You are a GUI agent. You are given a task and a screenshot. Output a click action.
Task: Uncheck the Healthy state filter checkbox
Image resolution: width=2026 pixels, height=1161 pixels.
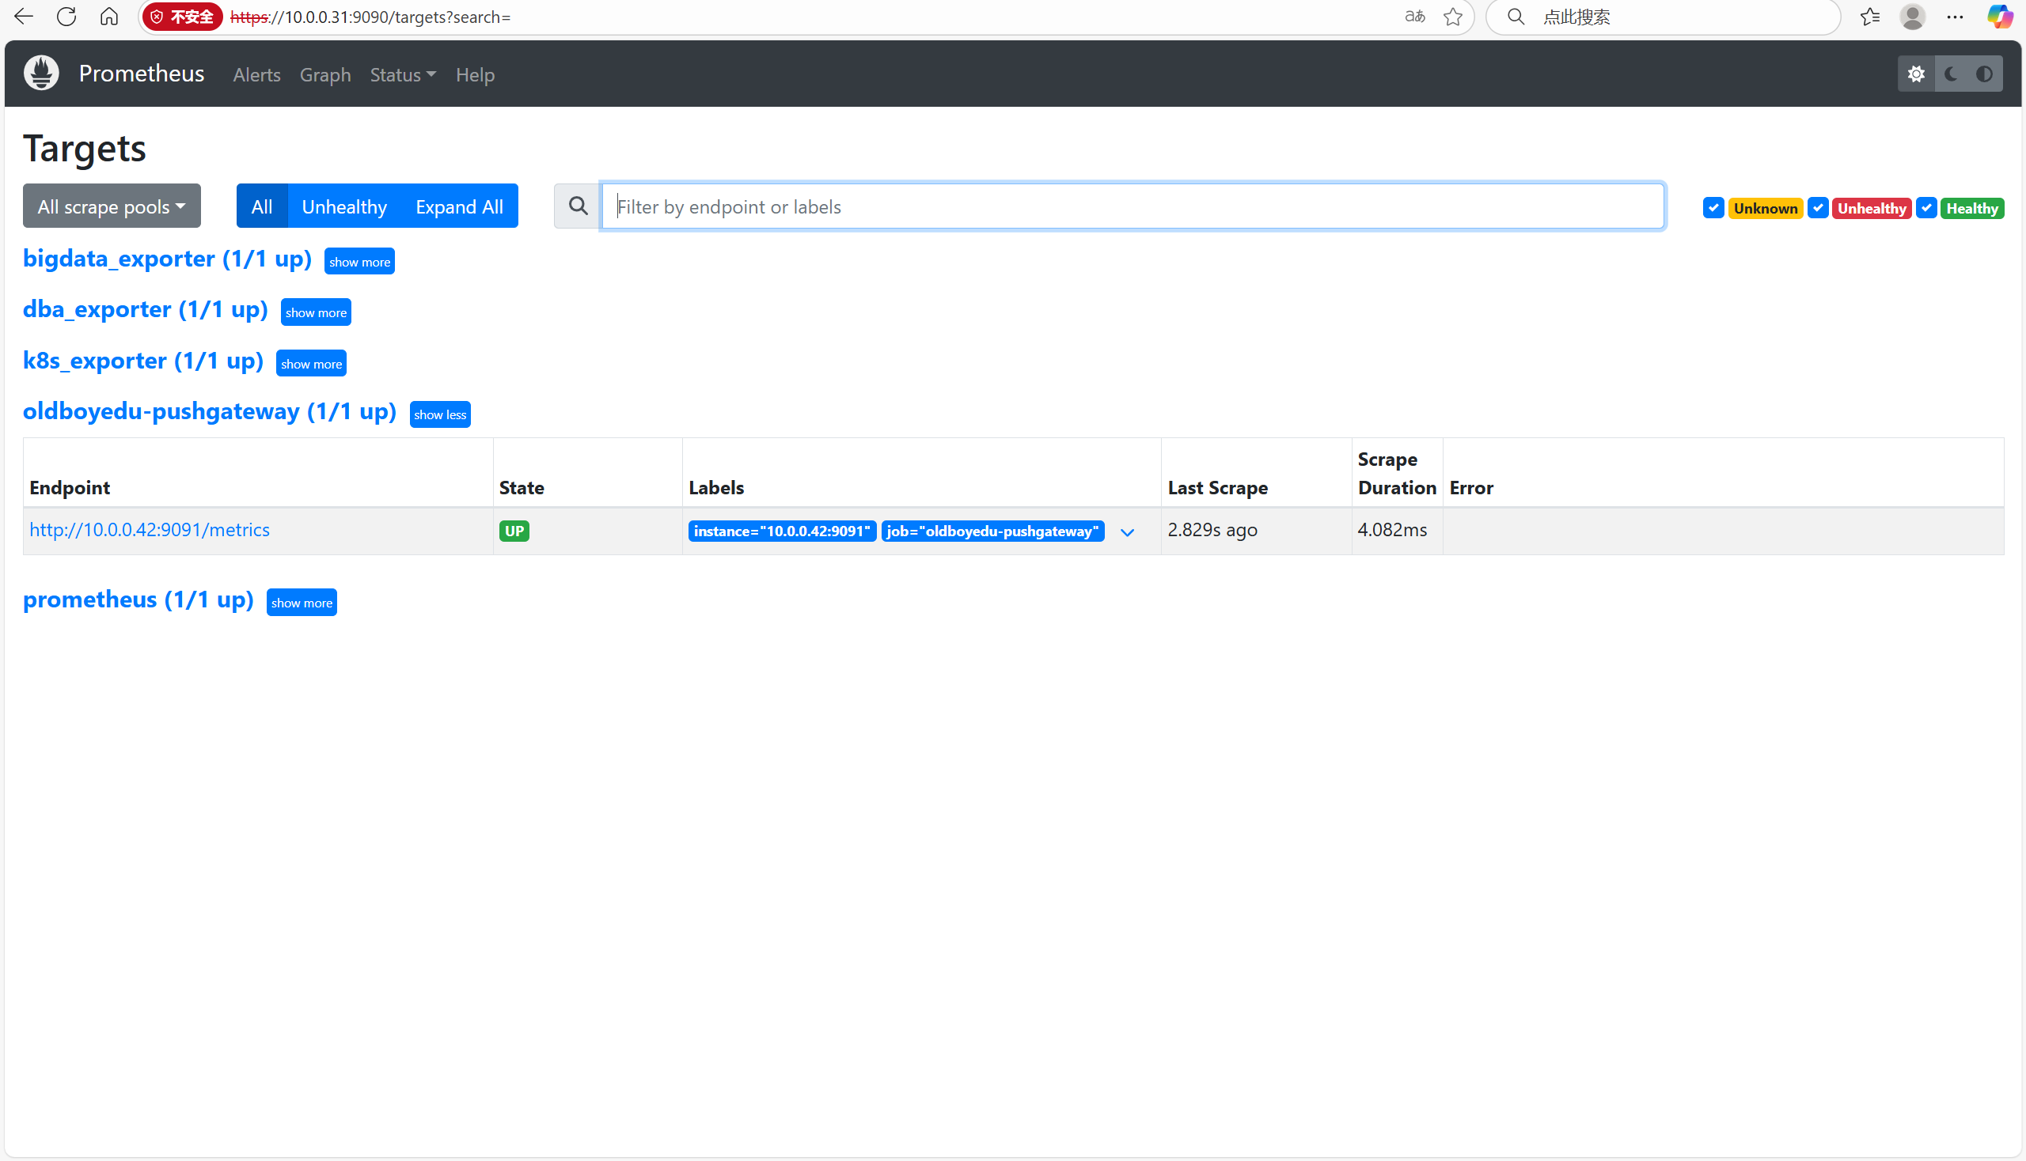point(1926,207)
